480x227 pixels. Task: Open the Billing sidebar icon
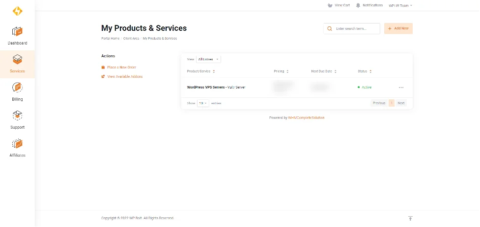(18, 88)
